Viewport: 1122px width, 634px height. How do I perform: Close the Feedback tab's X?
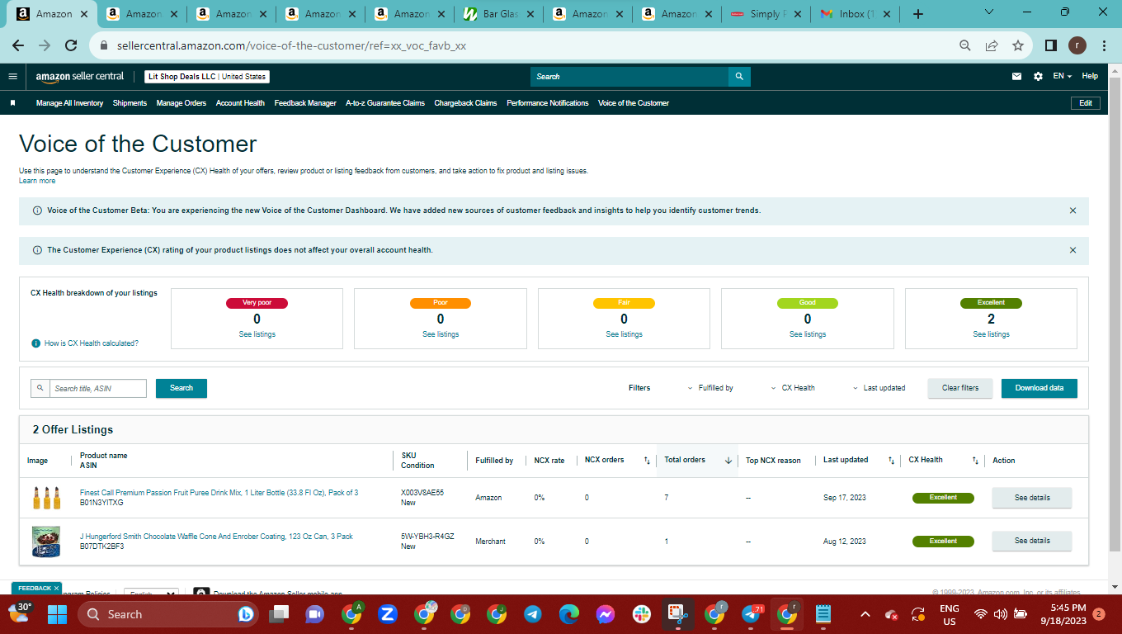(56, 589)
